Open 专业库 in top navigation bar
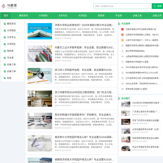This screenshot has width=163, height=163. click(119, 15)
